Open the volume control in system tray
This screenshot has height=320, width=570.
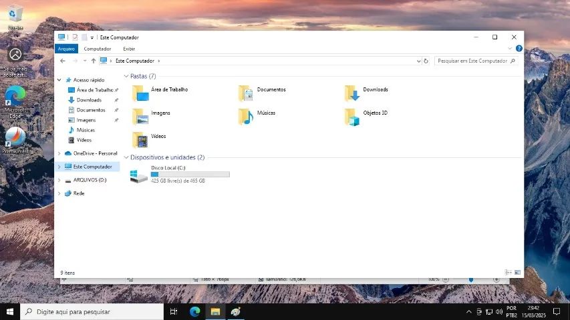[x=499, y=311]
